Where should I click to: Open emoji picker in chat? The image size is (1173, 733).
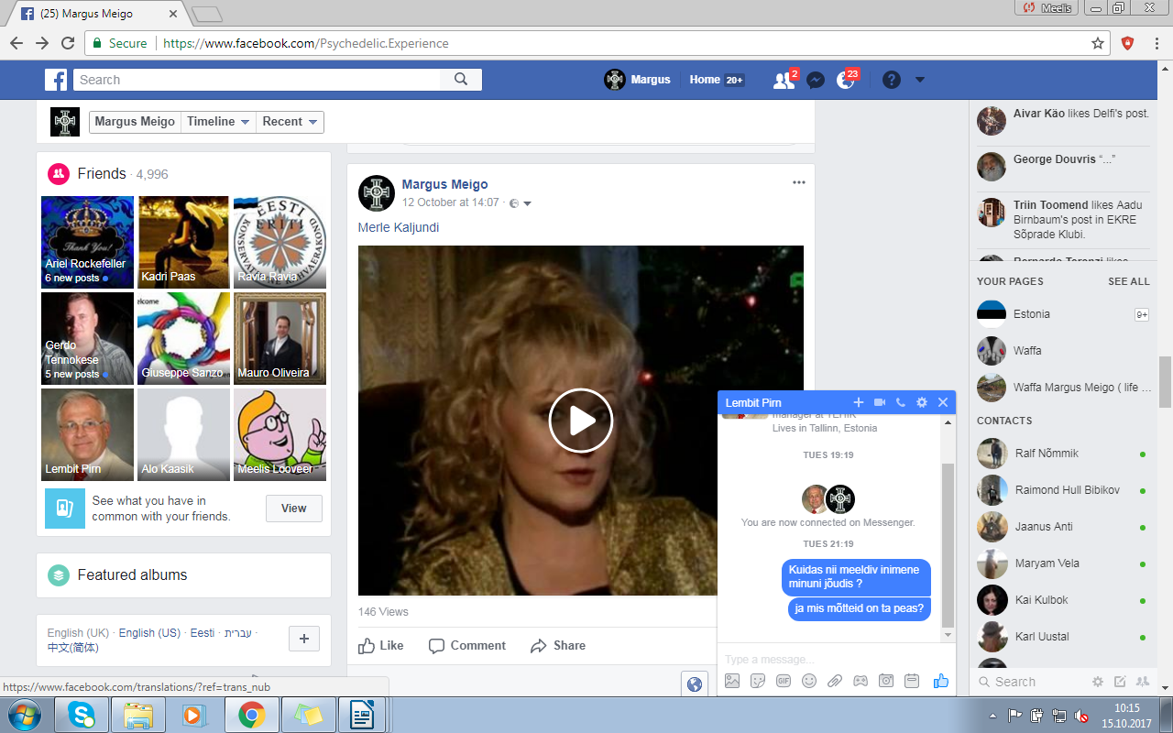pyautogui.click(x=808, y=681)
